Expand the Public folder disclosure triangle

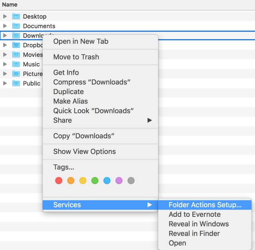click(5, 83)
